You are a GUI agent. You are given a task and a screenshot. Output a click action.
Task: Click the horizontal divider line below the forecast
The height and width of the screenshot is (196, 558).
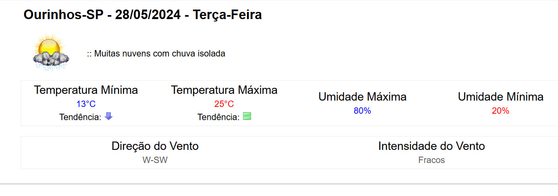[279, 184]
